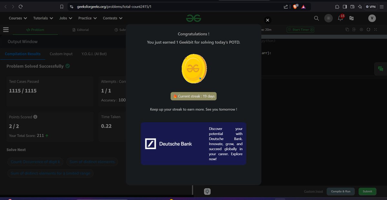Open the language translate icon

(x=352, y=18)
